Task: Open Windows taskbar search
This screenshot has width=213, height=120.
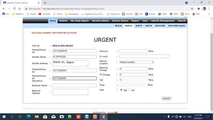Action: 12,117
